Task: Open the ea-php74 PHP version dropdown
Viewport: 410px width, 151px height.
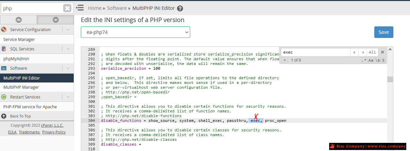Action: coord(136,32)
